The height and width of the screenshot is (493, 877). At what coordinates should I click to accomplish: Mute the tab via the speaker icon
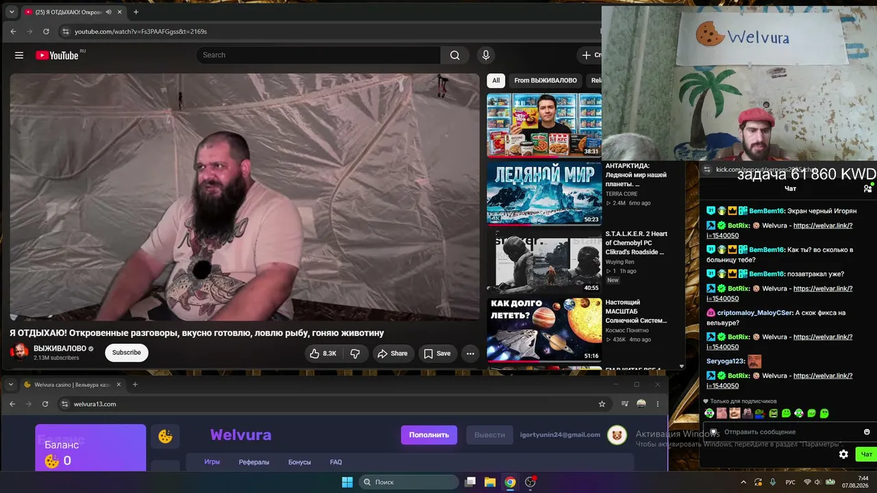[108, 12]
